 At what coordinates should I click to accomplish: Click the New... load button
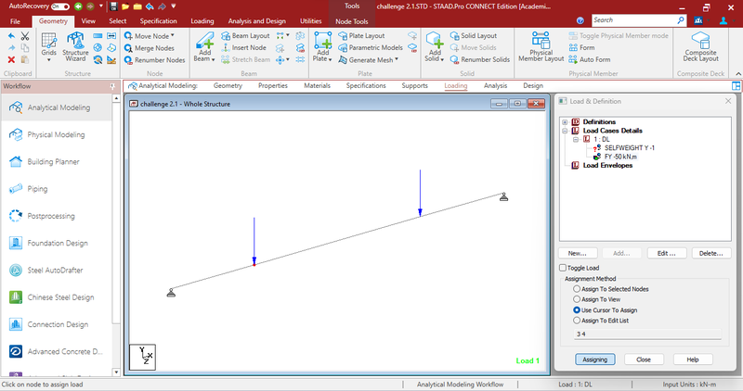pyautogui.click(x=578, y=254)
